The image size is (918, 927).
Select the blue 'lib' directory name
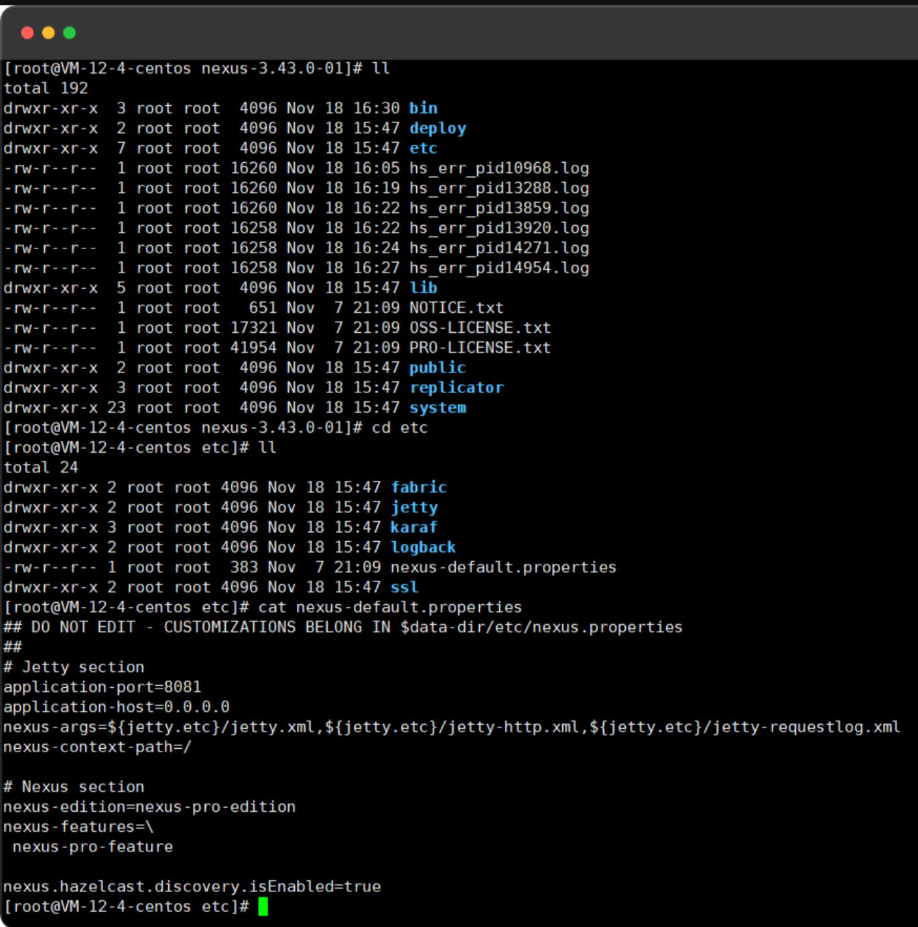[x=423, y=288]
